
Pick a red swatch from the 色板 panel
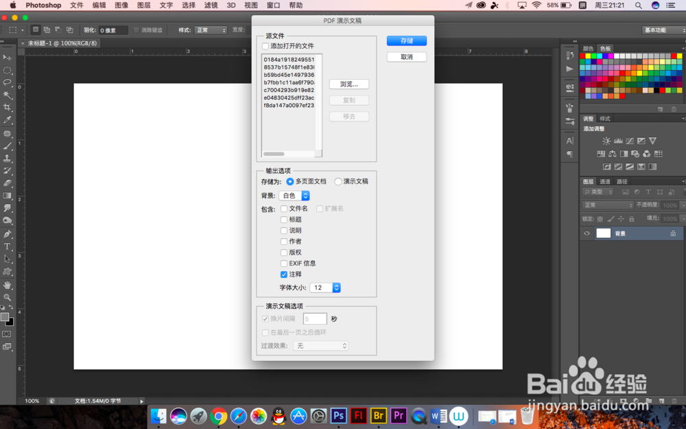[582, 56]
